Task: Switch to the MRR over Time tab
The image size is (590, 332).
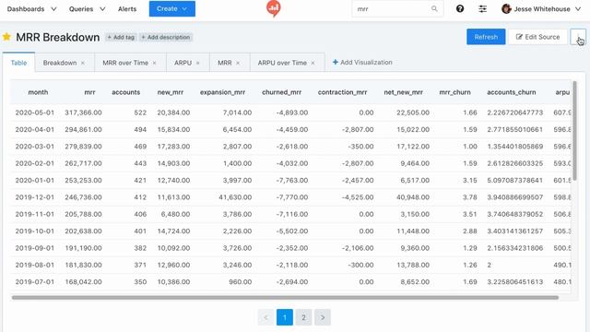Action: tap(125, 63)
